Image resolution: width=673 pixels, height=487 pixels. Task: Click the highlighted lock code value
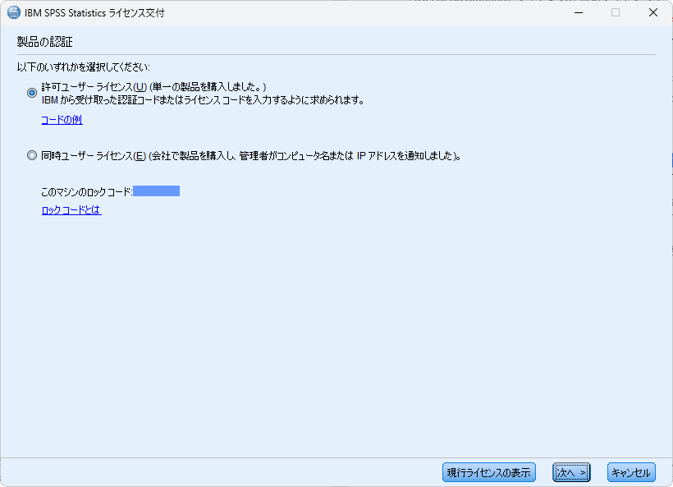click(x=156, y=191)
